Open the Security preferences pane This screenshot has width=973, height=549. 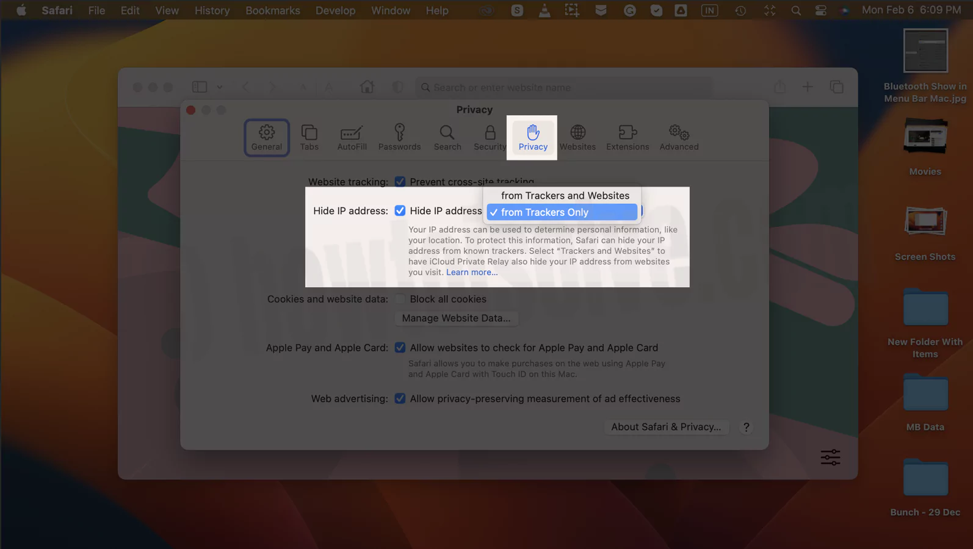(x=490, y=137)
